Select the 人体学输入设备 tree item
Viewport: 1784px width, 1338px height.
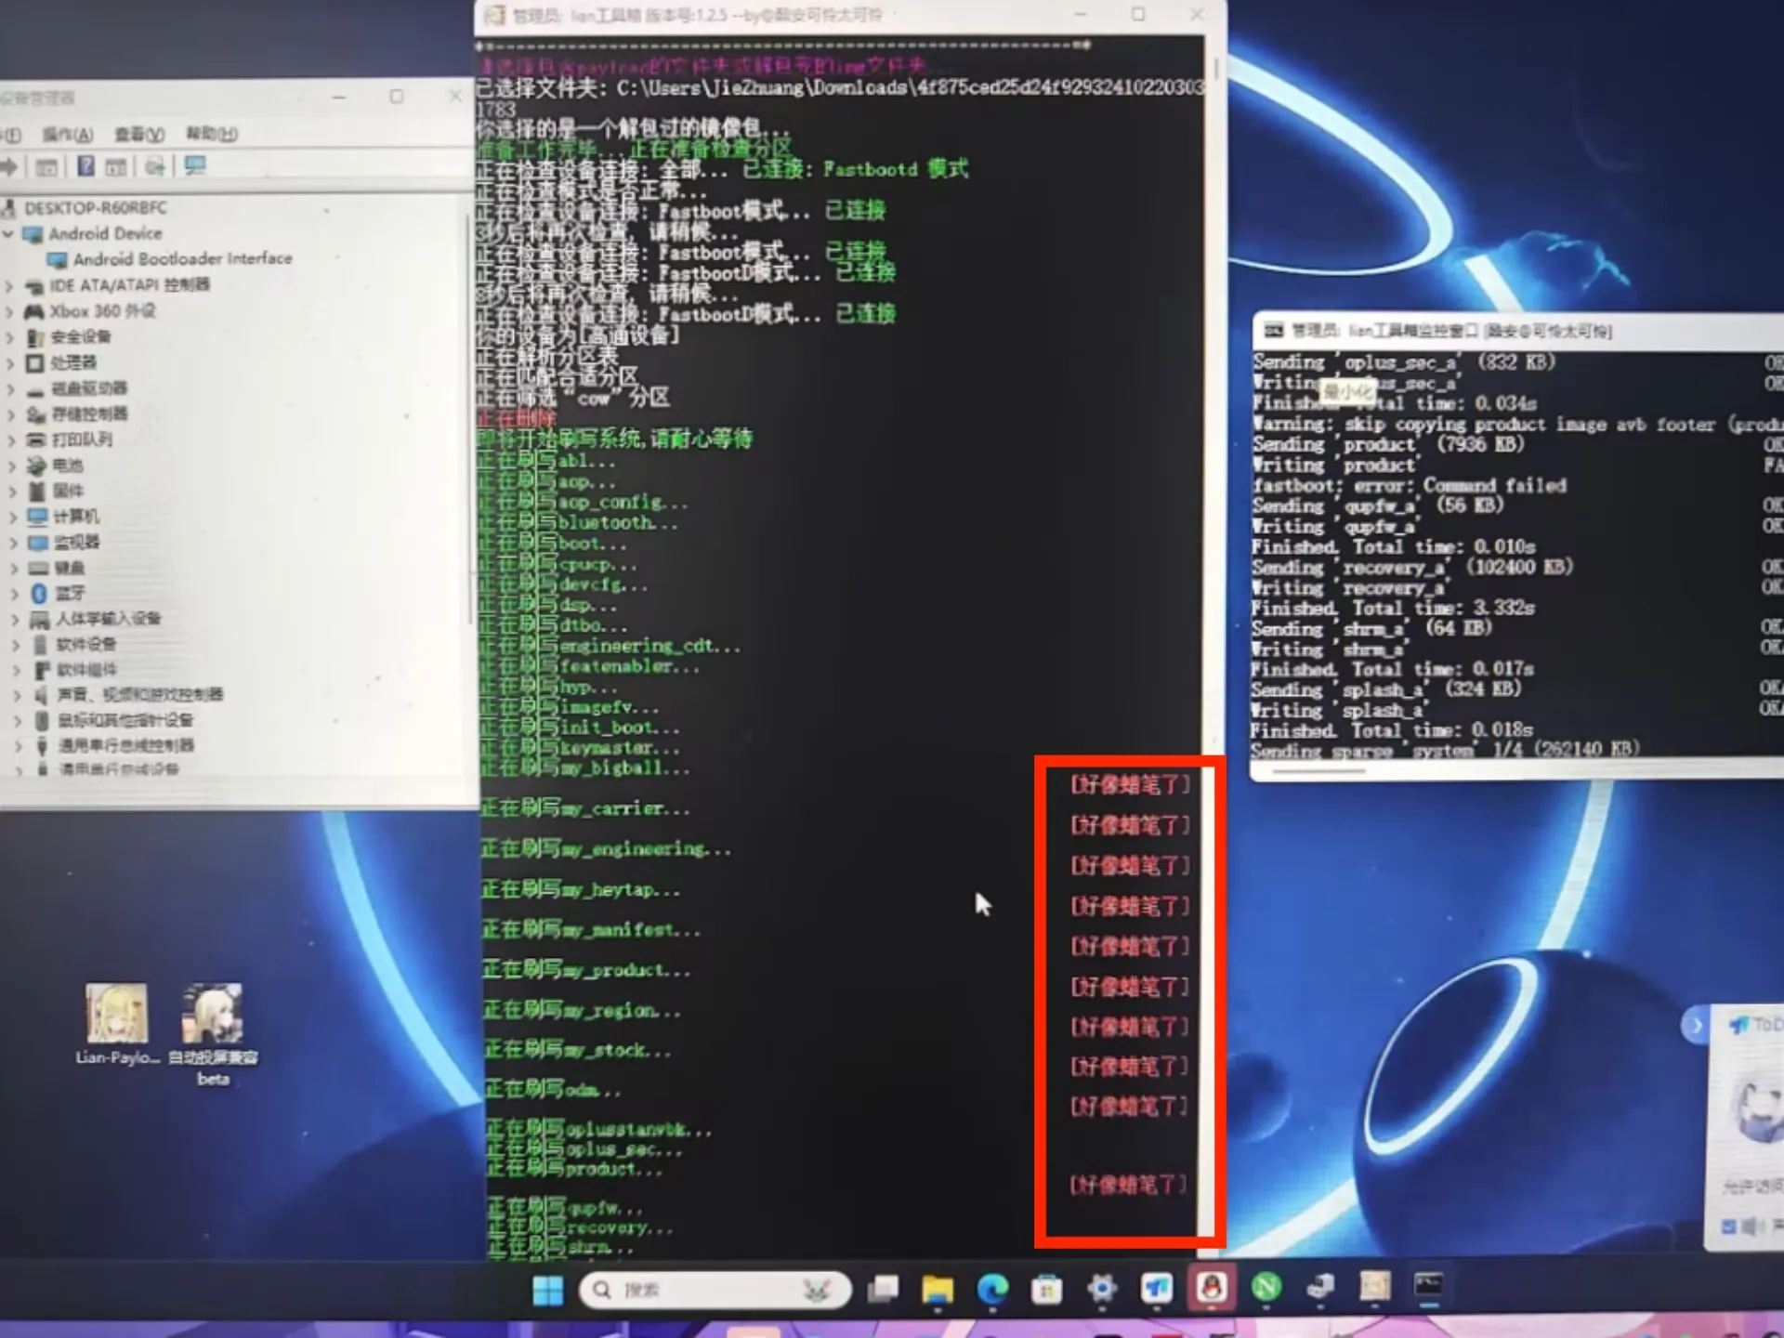coord(109,619)
